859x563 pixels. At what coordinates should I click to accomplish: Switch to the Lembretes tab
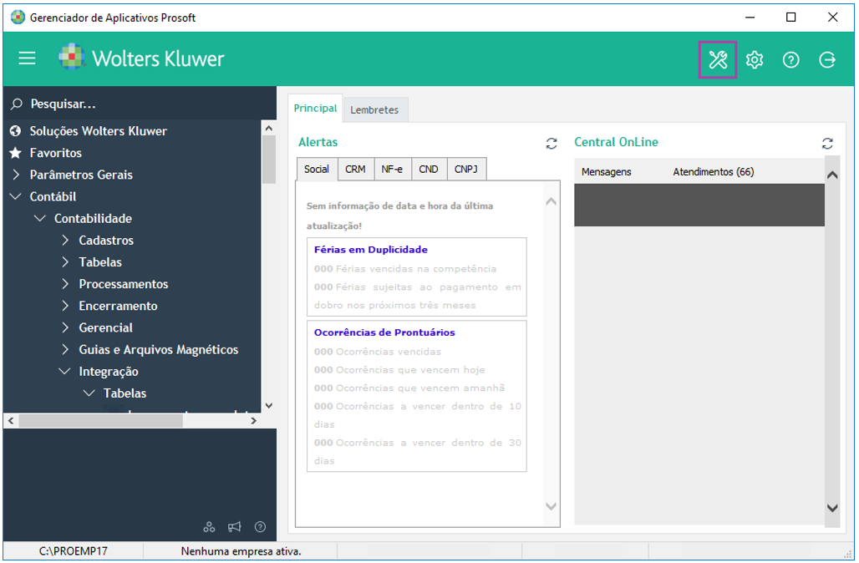374,110
